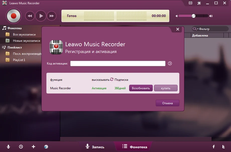Skip to the next track
Screen dimensions: 231x152
click(x=52, y=16)
